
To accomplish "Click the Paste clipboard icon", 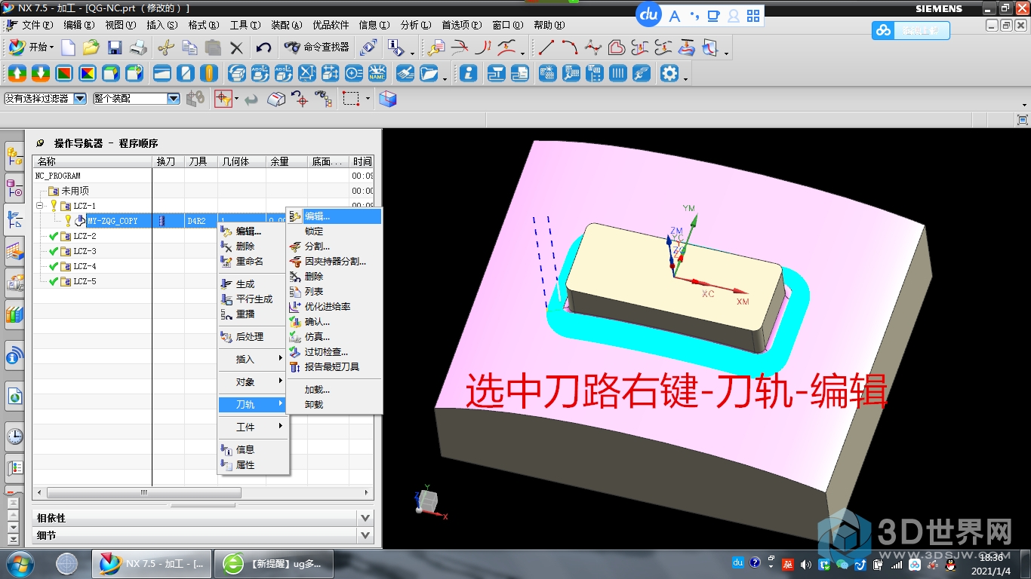I will click(213, 47).
